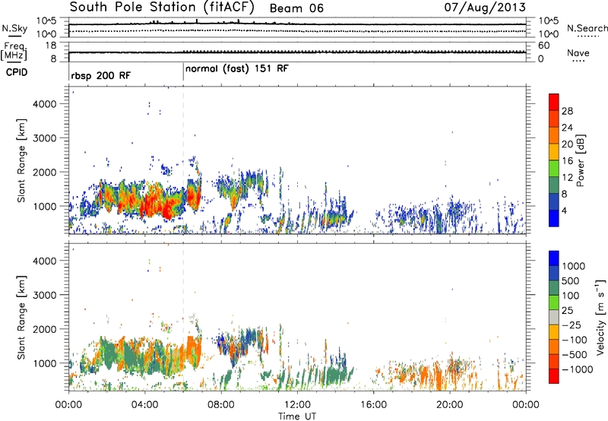This screenshot has height=421, width=608.
Task: Click the 'normal (fast) 151 RF' label
Action: click(x=237, y=68)
